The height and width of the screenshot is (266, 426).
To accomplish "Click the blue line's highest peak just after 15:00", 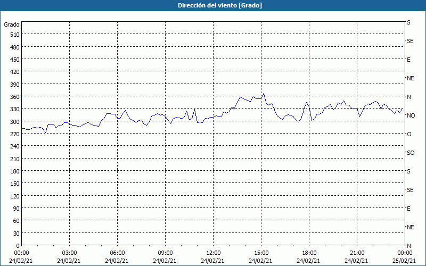I will point(264,94).
